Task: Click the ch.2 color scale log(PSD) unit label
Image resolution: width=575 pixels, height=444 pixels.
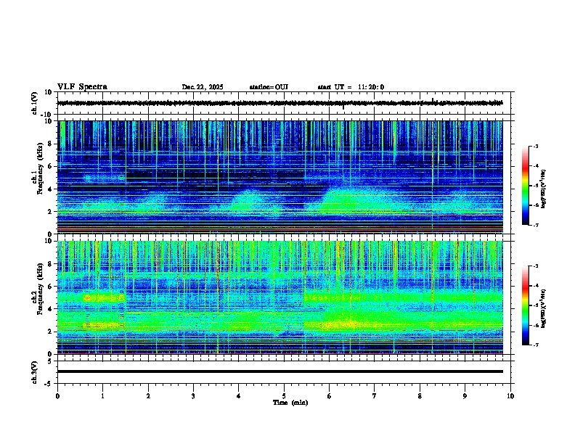Action: (544, 308)
